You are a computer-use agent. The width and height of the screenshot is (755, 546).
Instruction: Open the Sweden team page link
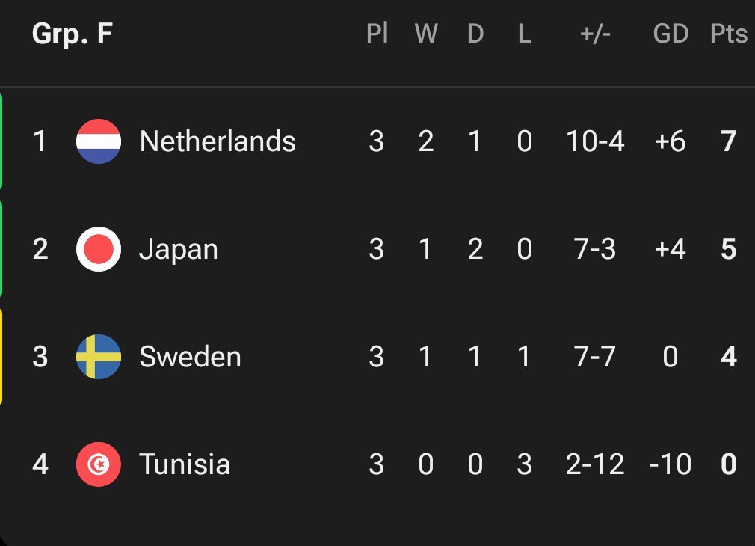[190, 357]
